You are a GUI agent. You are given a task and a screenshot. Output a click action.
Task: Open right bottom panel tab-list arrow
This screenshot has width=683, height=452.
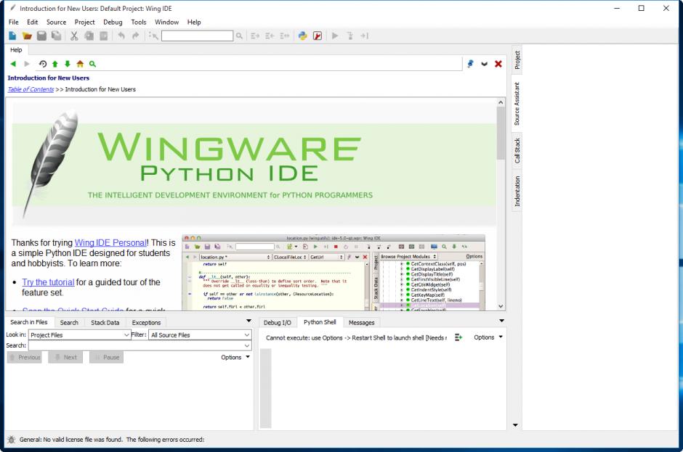point(502,321)
